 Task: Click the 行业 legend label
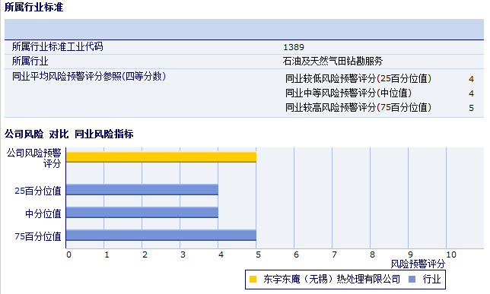point(431,279)
